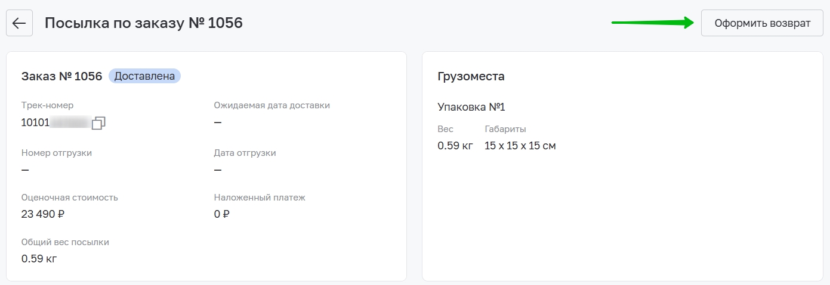The height and width of the screenshot is (285, 830).
Task: Select the Трек-номер label
Action: (47, 105)
